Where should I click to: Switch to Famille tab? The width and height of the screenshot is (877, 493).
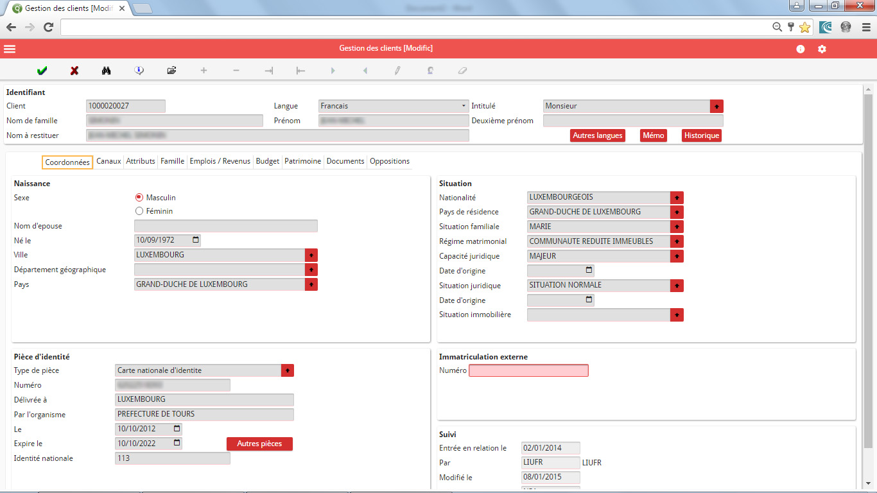point(173,161)
